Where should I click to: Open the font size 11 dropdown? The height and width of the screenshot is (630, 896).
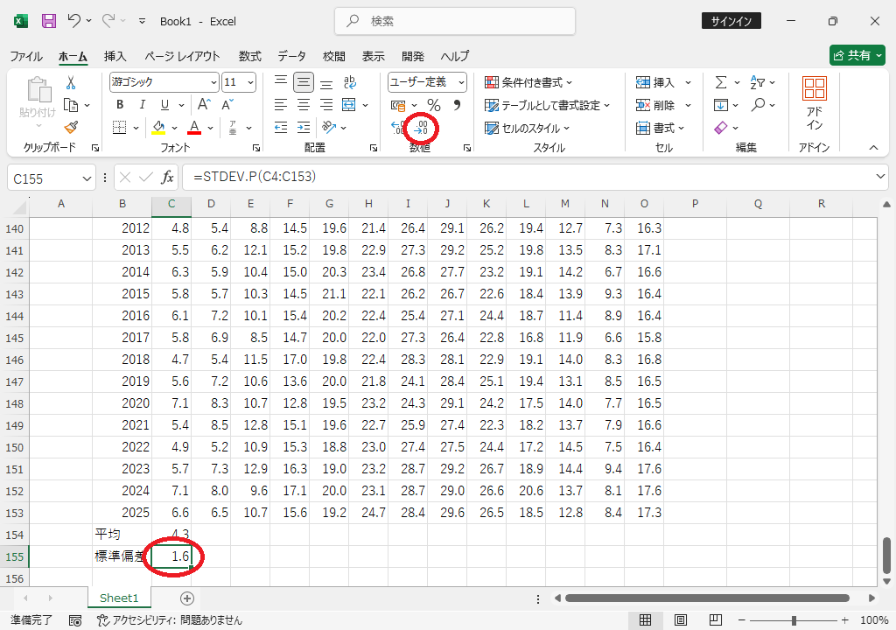pos(250,83)
